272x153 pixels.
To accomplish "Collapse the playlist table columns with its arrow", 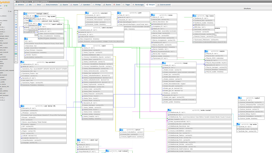I will pos(205,51).
